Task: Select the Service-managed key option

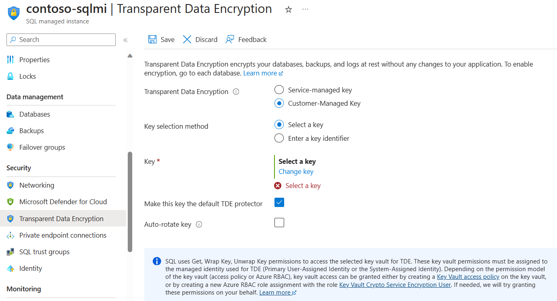Action: coord(279,90)
